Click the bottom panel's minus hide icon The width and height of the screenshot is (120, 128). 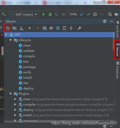(111, 126)
